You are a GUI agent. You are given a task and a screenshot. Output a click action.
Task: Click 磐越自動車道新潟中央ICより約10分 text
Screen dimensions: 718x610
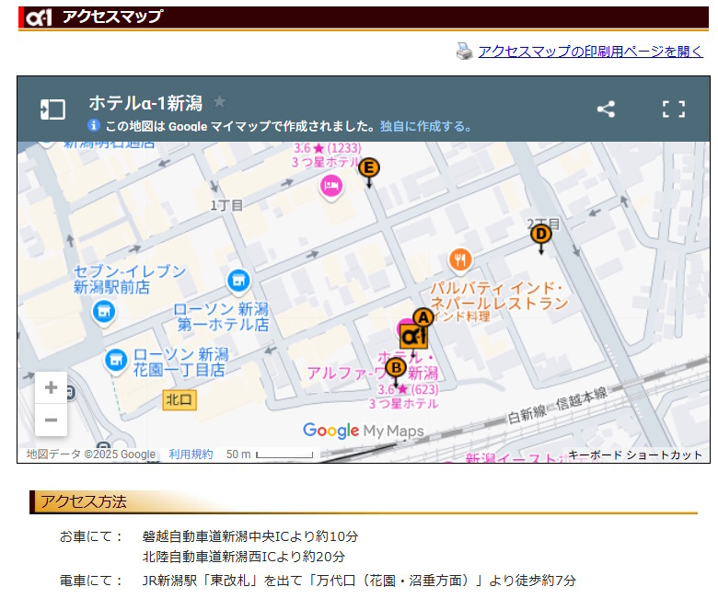coord(250,535)
